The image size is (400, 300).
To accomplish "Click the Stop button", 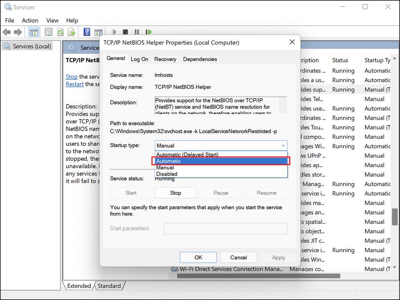I will pyautogui.click(x=175, y=192).
